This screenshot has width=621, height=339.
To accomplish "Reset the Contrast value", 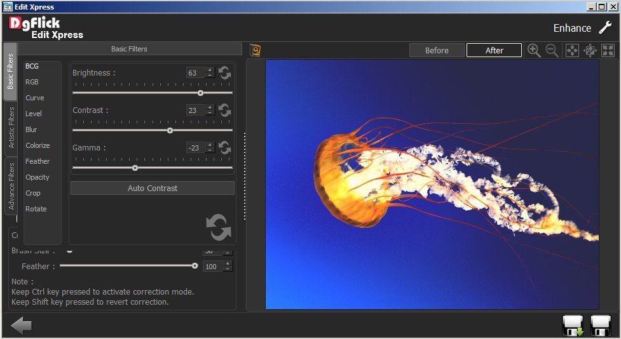I will click(x=224, y=110).
